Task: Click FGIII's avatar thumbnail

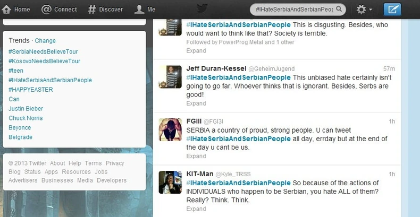Action: tap(170, 129)
